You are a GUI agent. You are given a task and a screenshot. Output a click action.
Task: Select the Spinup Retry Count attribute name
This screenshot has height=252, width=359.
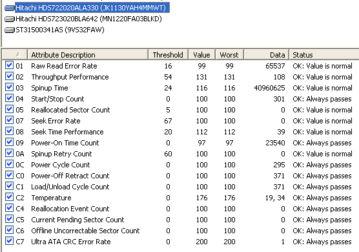pos(61,154)
